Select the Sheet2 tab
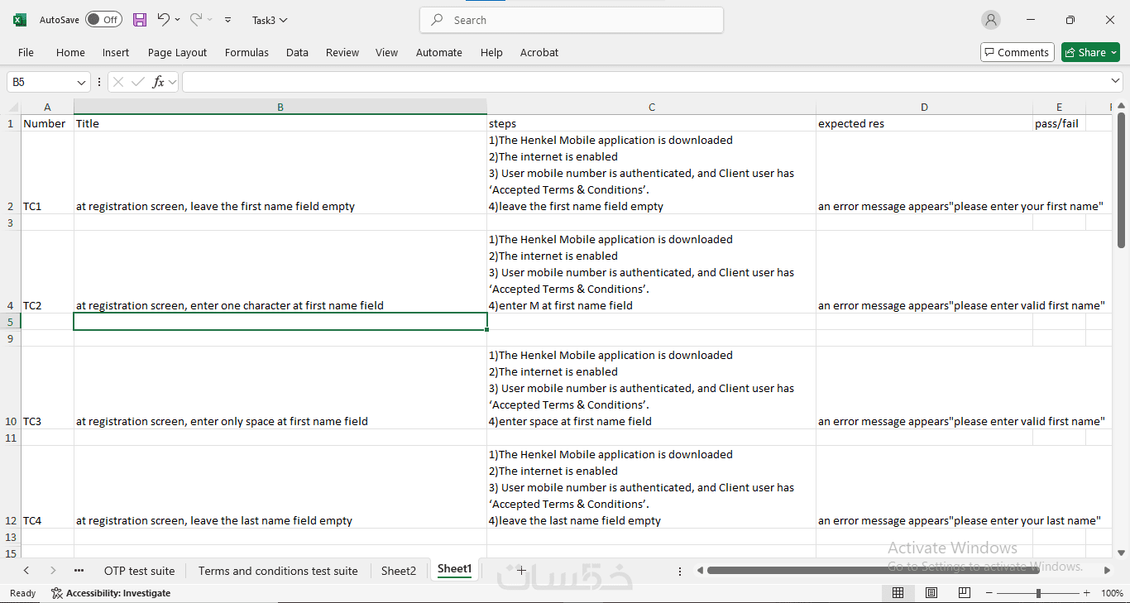Viewport: 1130px width, 603px height. [x=398, y=571]
